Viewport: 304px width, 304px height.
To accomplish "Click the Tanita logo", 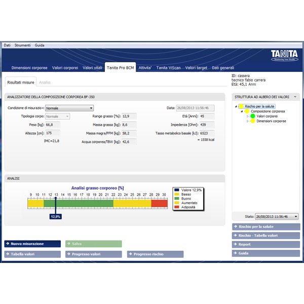I will [x=285, y=54].
